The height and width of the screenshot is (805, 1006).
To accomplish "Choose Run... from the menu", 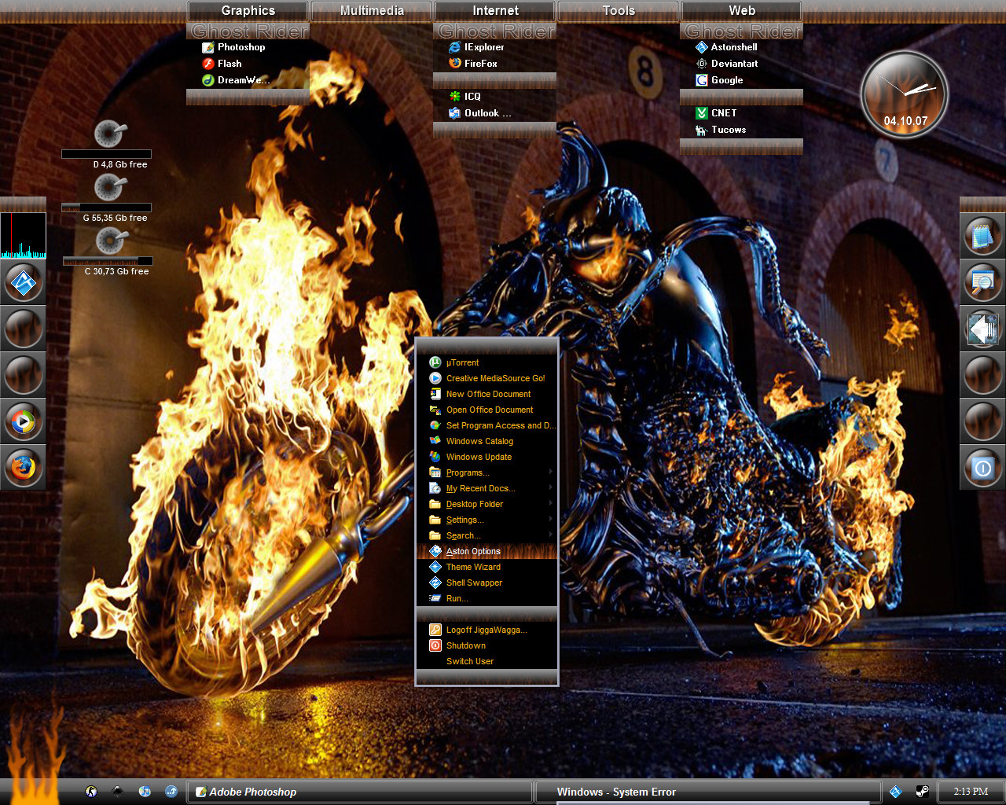I will click(486, 598).
